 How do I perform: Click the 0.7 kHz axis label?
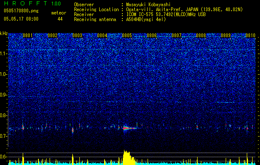[x=4, y=136]
